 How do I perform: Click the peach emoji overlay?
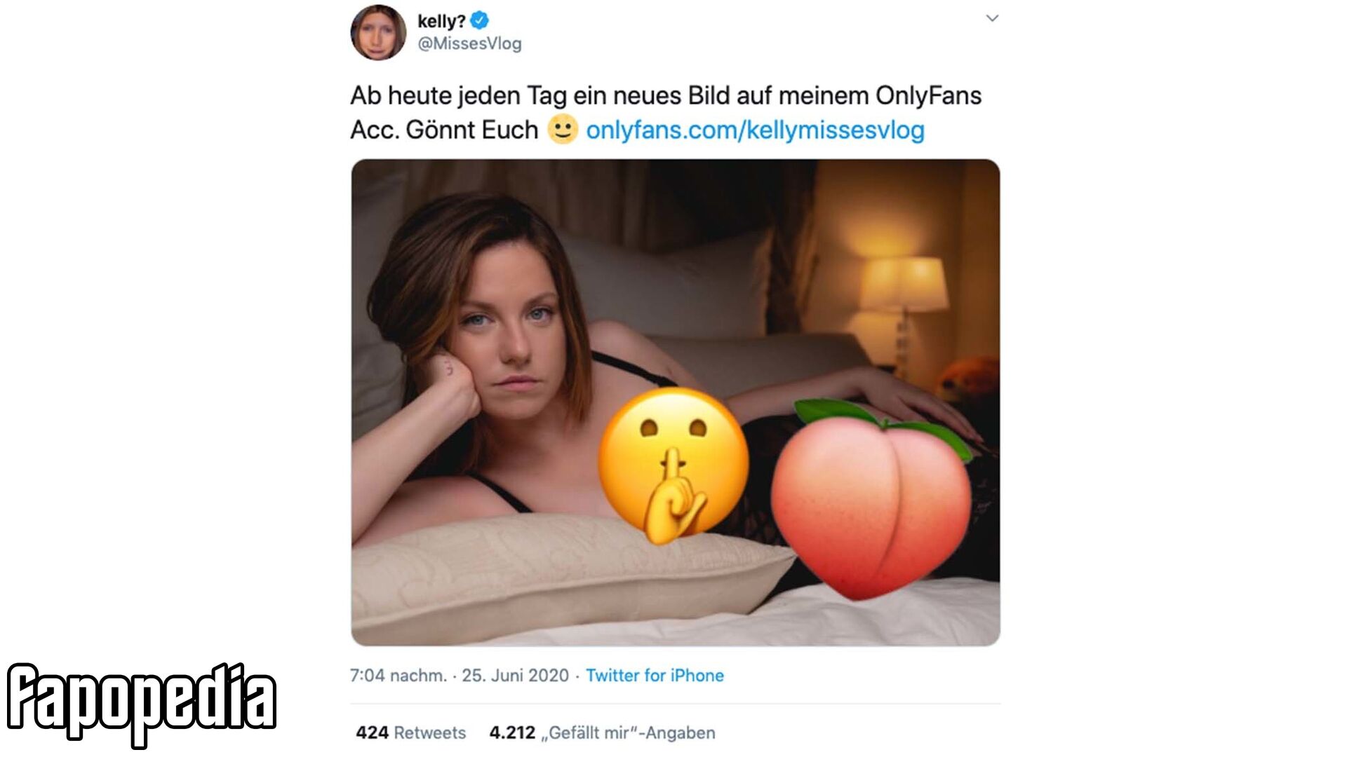tap(872, 498)
